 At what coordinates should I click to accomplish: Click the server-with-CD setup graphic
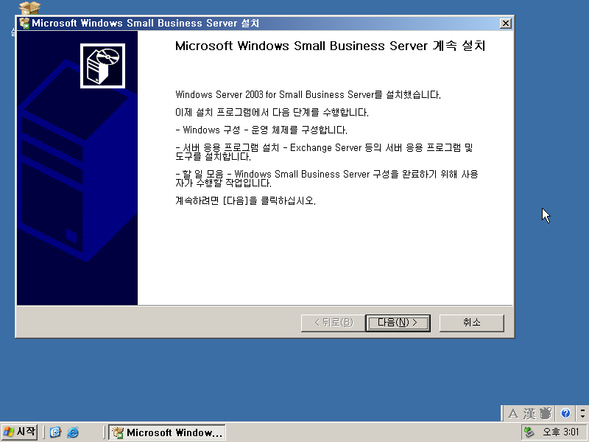pos(102,66)
